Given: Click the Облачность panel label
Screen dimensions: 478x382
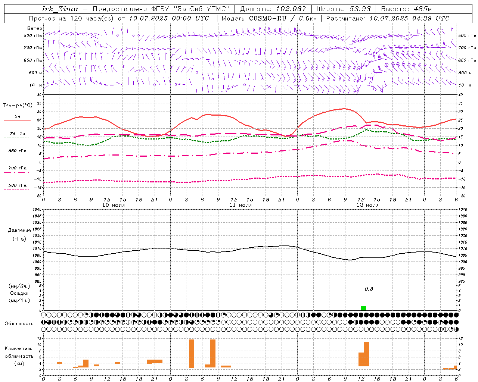Looking at the screenshot, I should coord(19,324).
